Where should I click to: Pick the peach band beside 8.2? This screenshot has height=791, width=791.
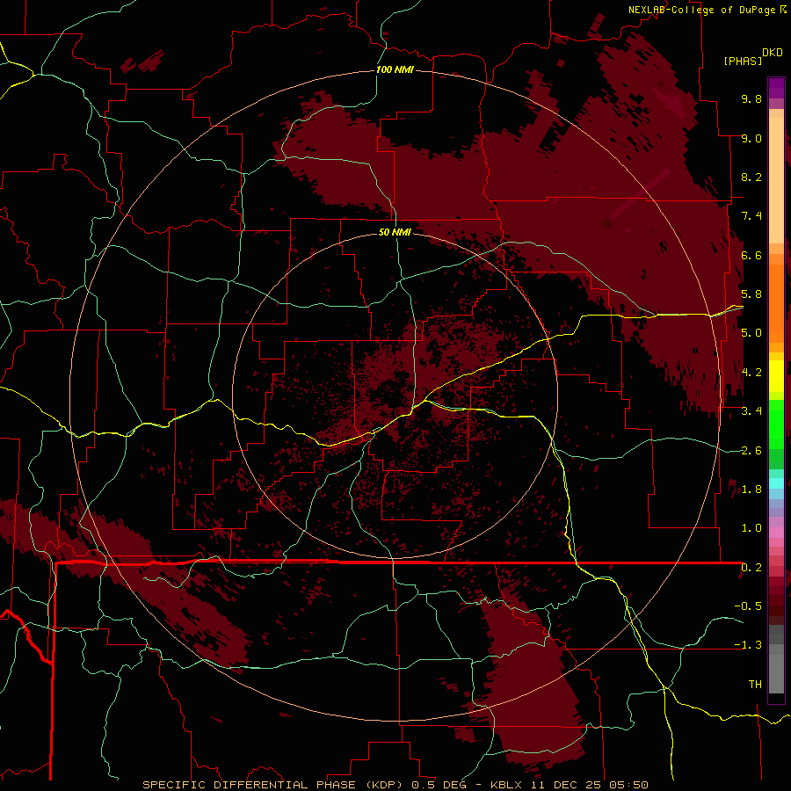pos(776,180)
